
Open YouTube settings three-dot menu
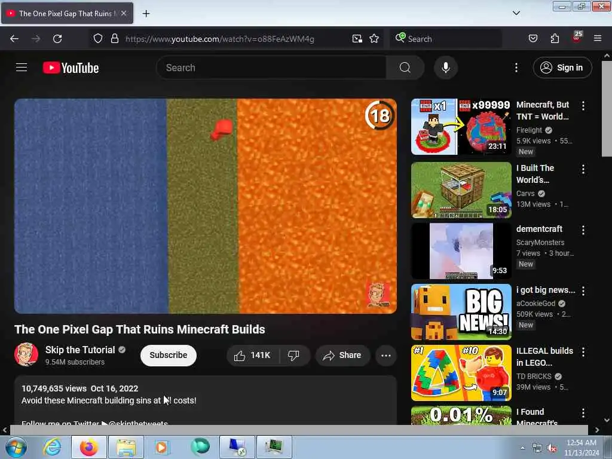pos(516,68)
